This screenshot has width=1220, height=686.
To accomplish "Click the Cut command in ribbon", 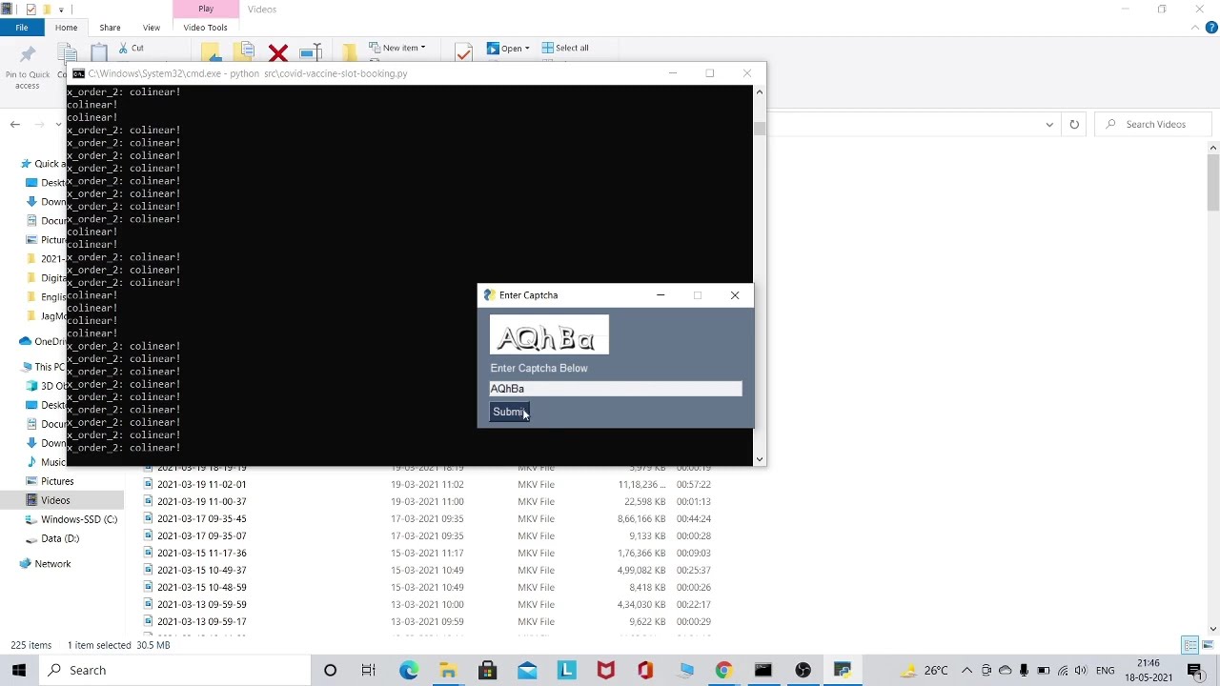I will (x=132, y=48).
